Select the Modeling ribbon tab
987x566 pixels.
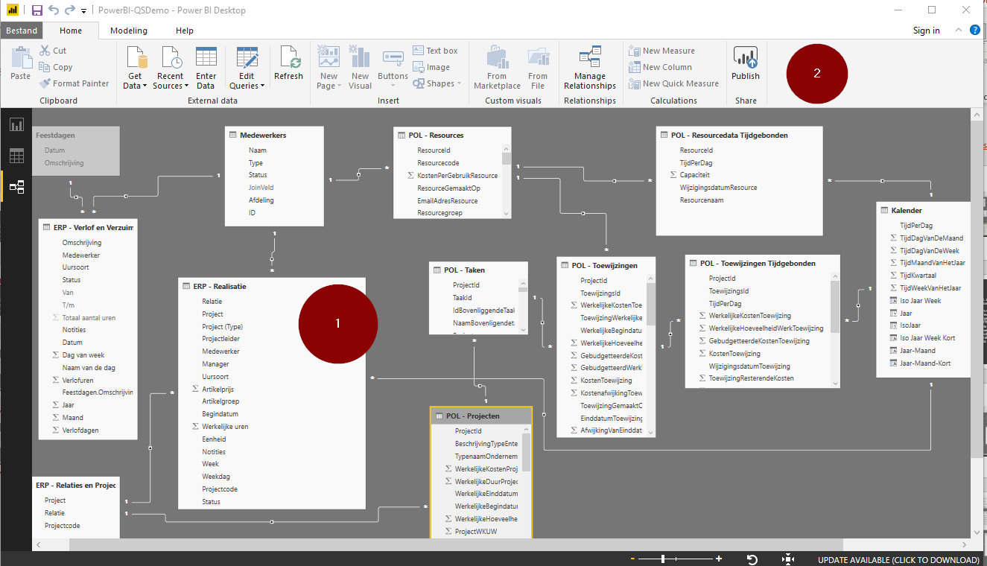pos(129,31)
